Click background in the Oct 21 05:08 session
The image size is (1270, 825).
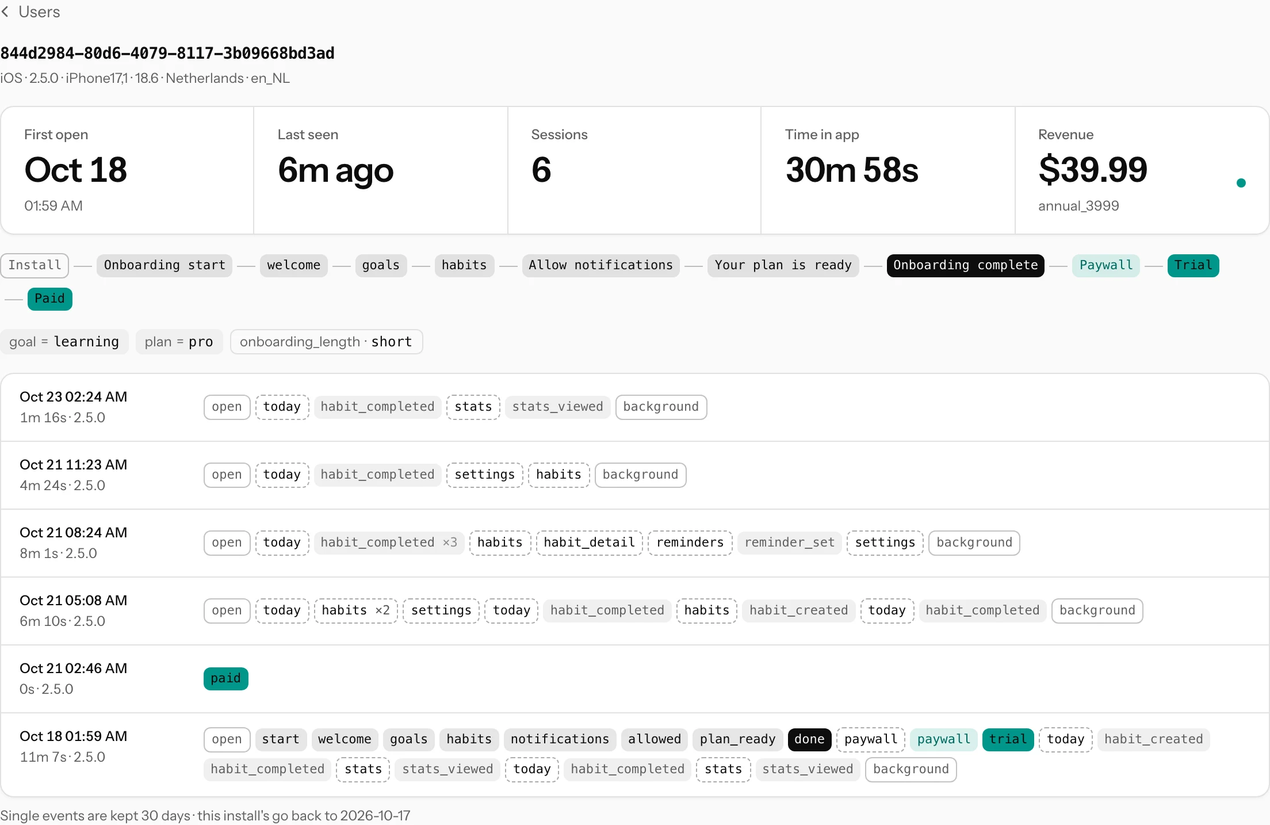click(1097, 611)
